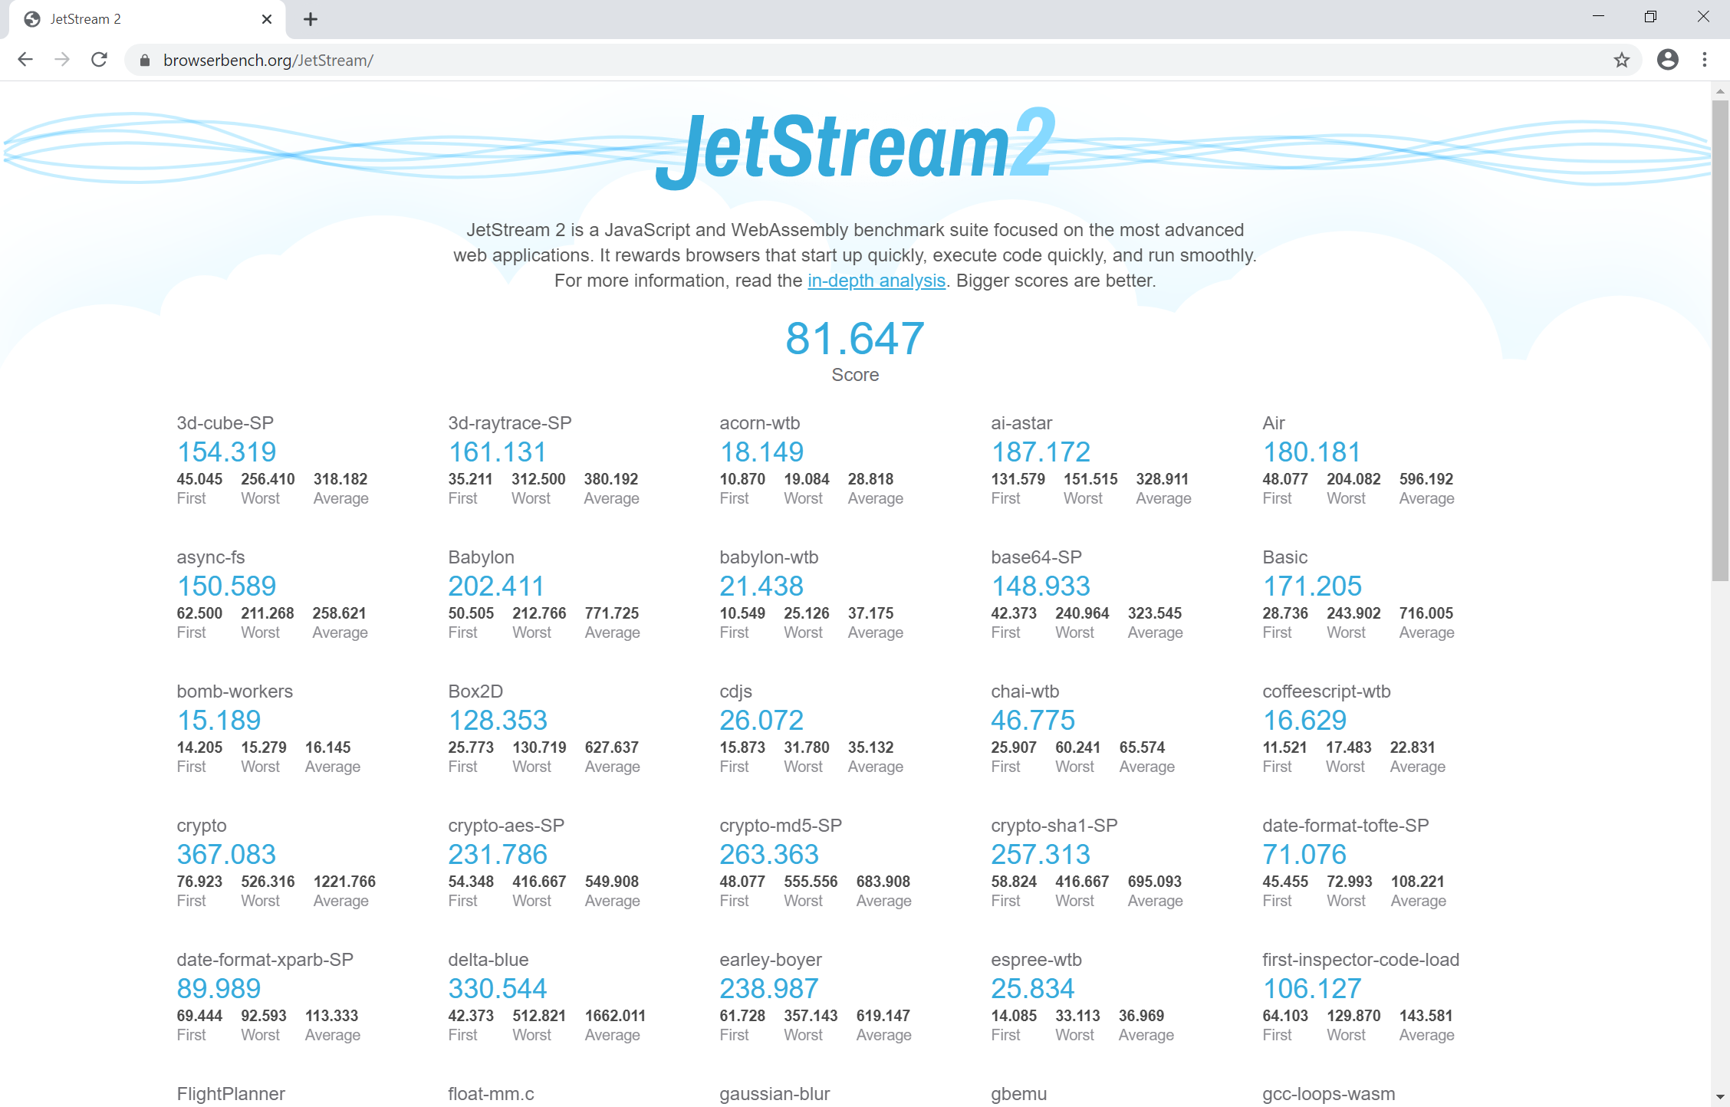The width and height of the screenshot is (1730, 1107).
Task: Click the Basic average value 716.005
Action: (1426, 613)
